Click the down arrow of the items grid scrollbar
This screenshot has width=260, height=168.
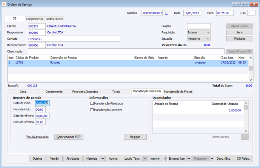(251, 80)
